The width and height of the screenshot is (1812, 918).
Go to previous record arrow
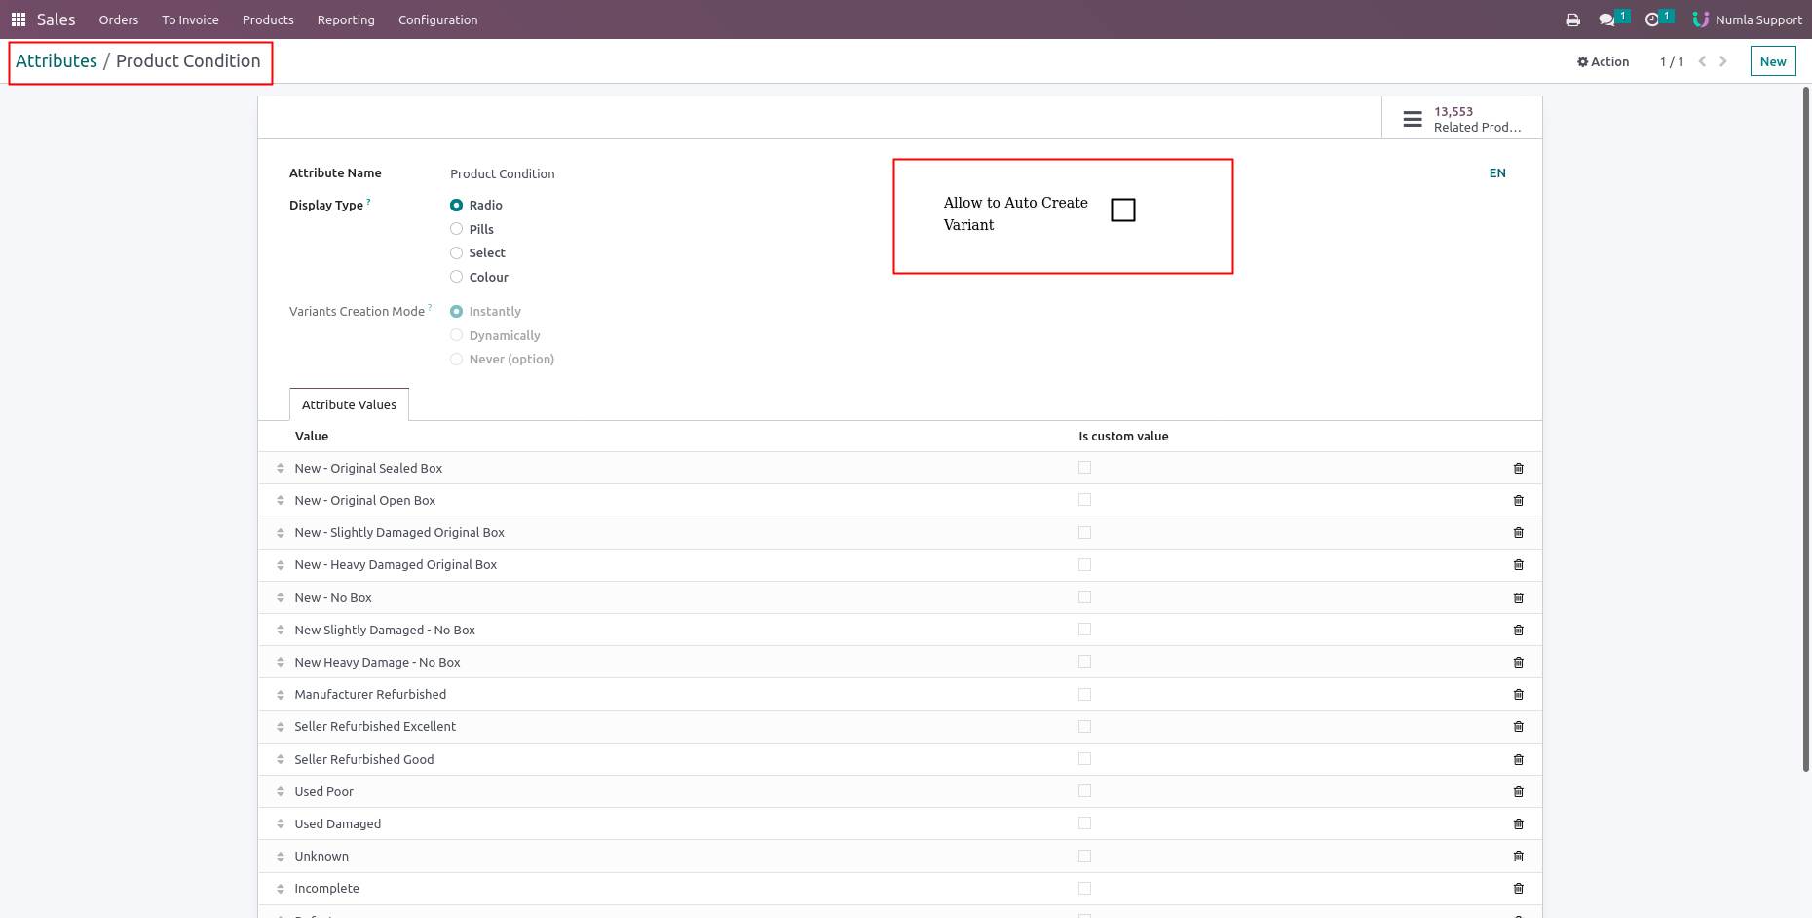tap(1702, 61)
